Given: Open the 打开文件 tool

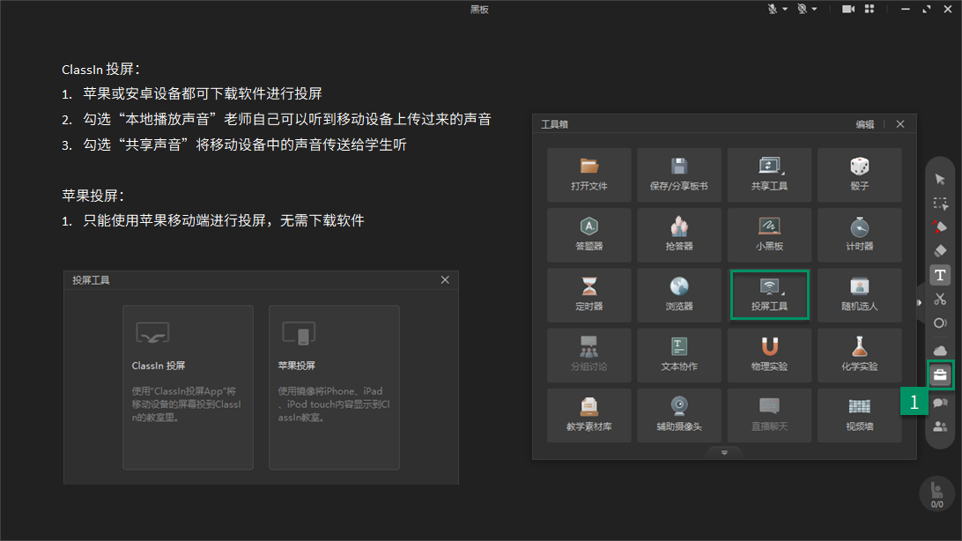Looking at the screenshot, I should 589,174.
